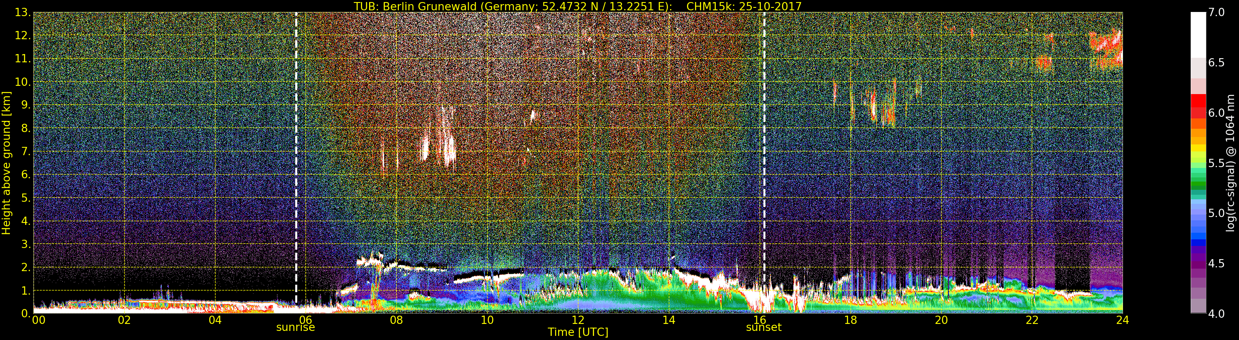Image resolution: width=1239 pixels, height=340 pixels.
Task: Click the '04' time tick label
Action: [215, 320]
